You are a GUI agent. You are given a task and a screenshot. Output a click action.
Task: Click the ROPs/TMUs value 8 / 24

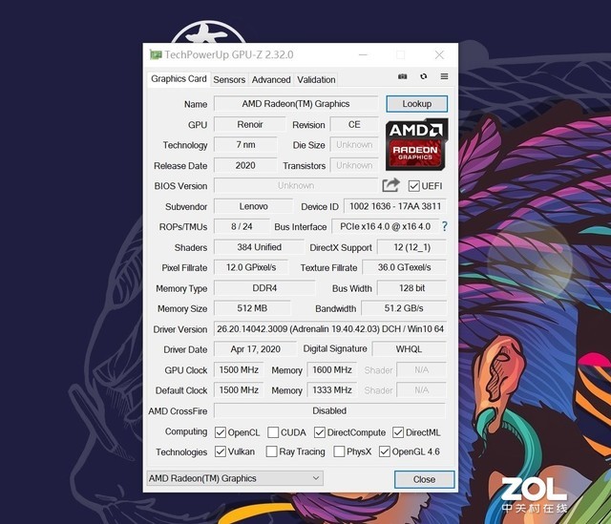click(x=242, y=226)
